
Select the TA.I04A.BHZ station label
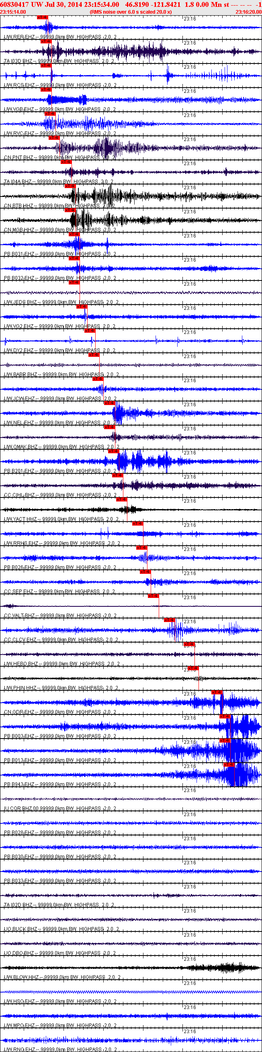pyautogui.click(x=59, y=181)
